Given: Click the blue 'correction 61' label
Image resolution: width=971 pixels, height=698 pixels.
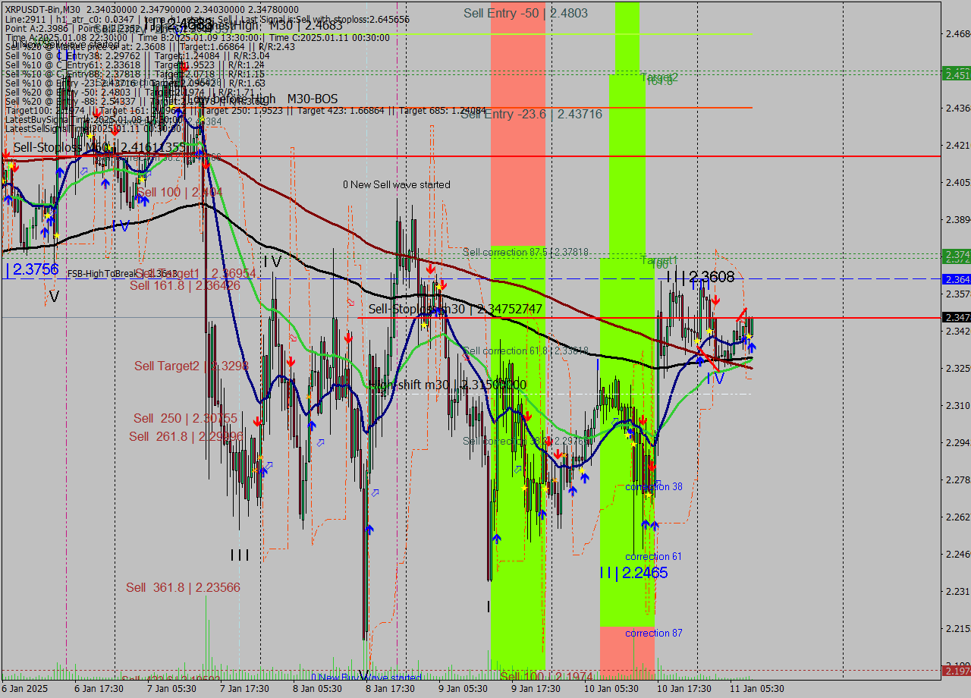Looking at the screenshot, I should 653,557.
